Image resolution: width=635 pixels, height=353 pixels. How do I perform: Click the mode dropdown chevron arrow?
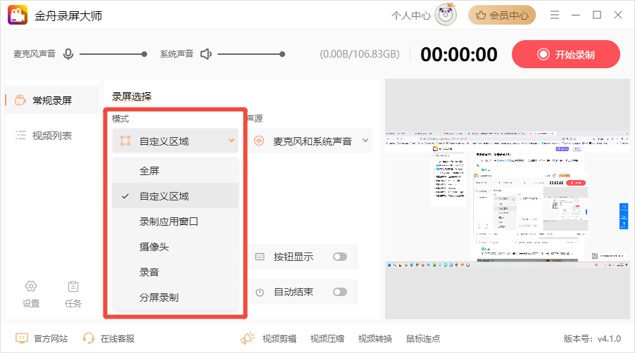tap(231, 141)
